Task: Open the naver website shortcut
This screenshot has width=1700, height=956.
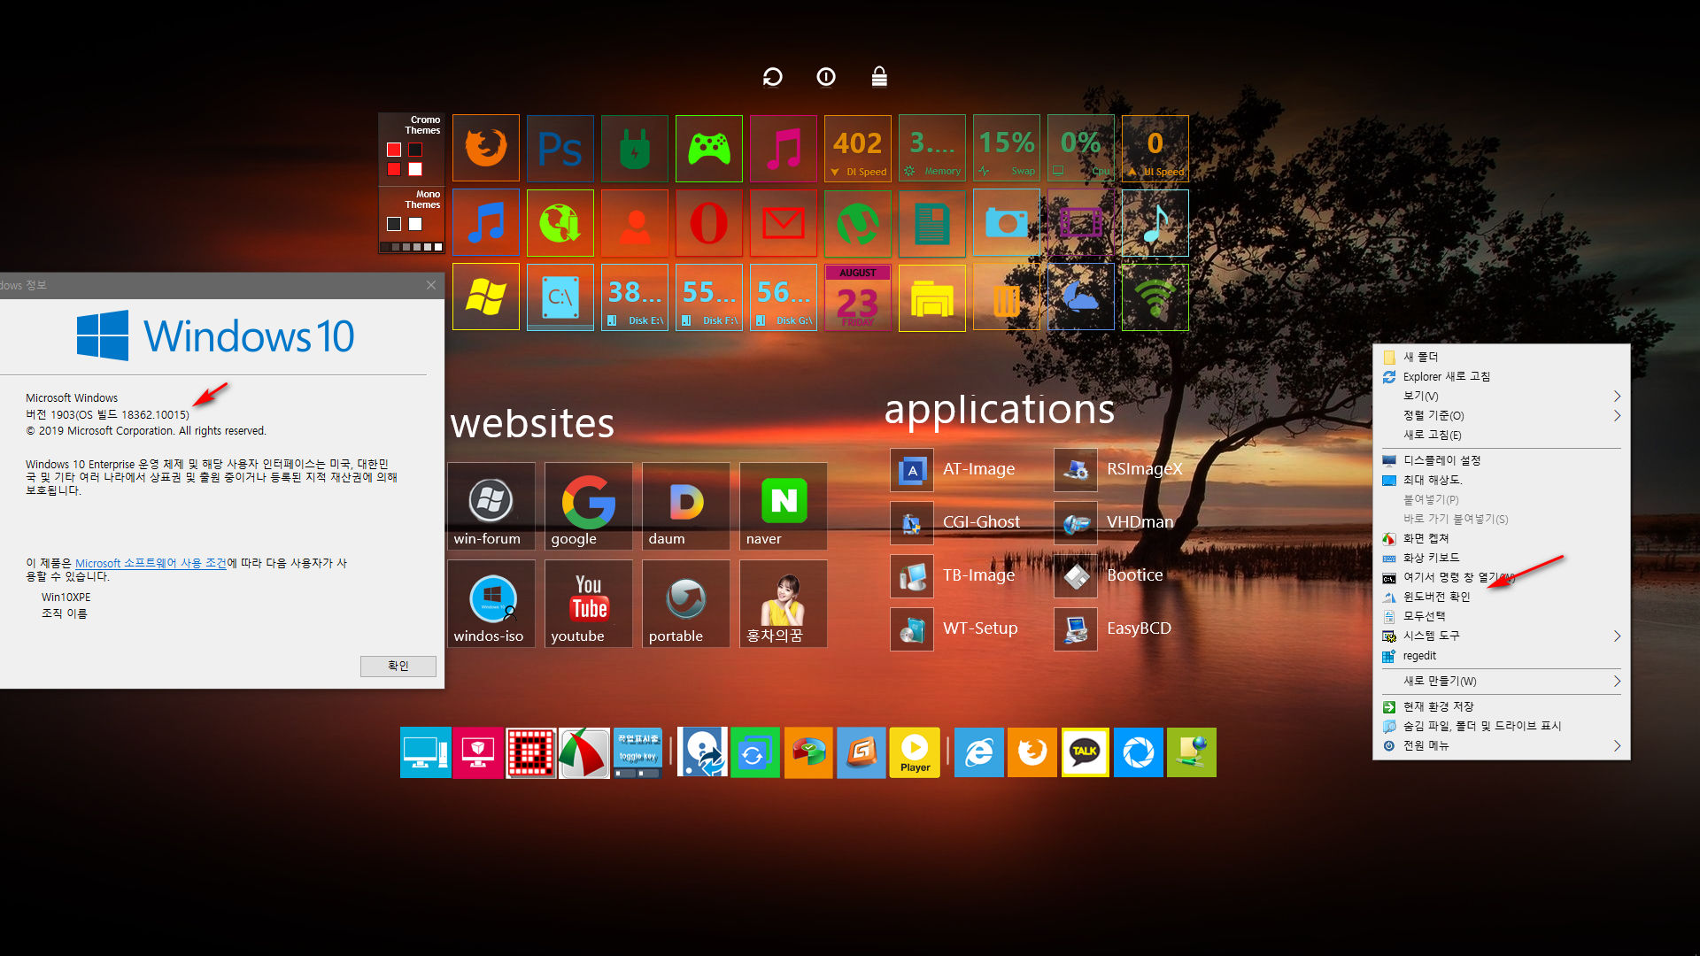Action: point(783,505)
